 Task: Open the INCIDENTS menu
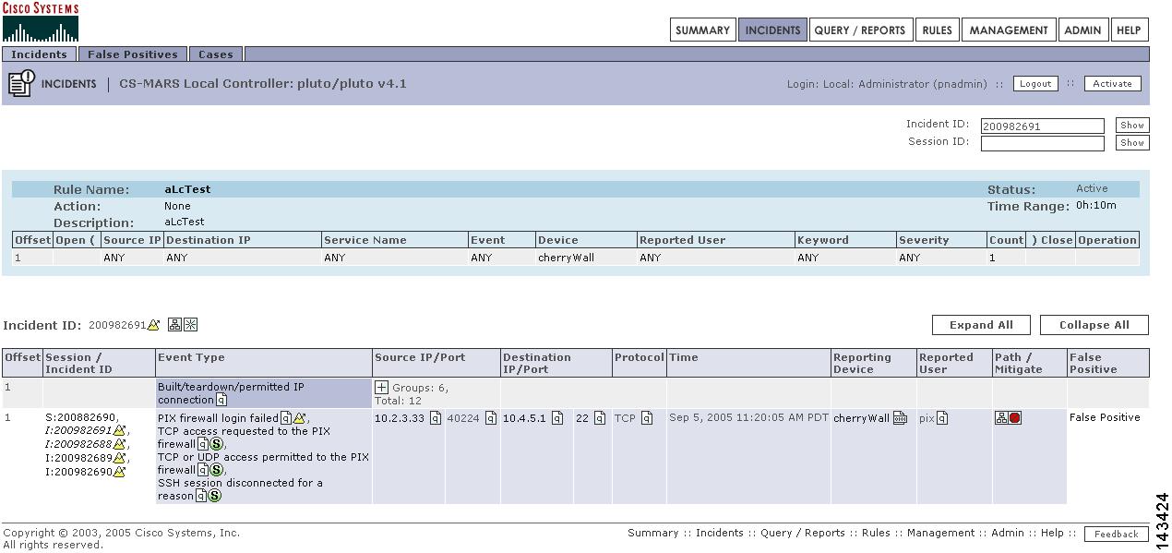click(x=772, y=30)
